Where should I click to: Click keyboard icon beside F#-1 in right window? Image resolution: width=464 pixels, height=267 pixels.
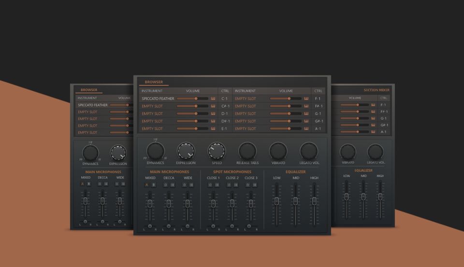(373, 112)
